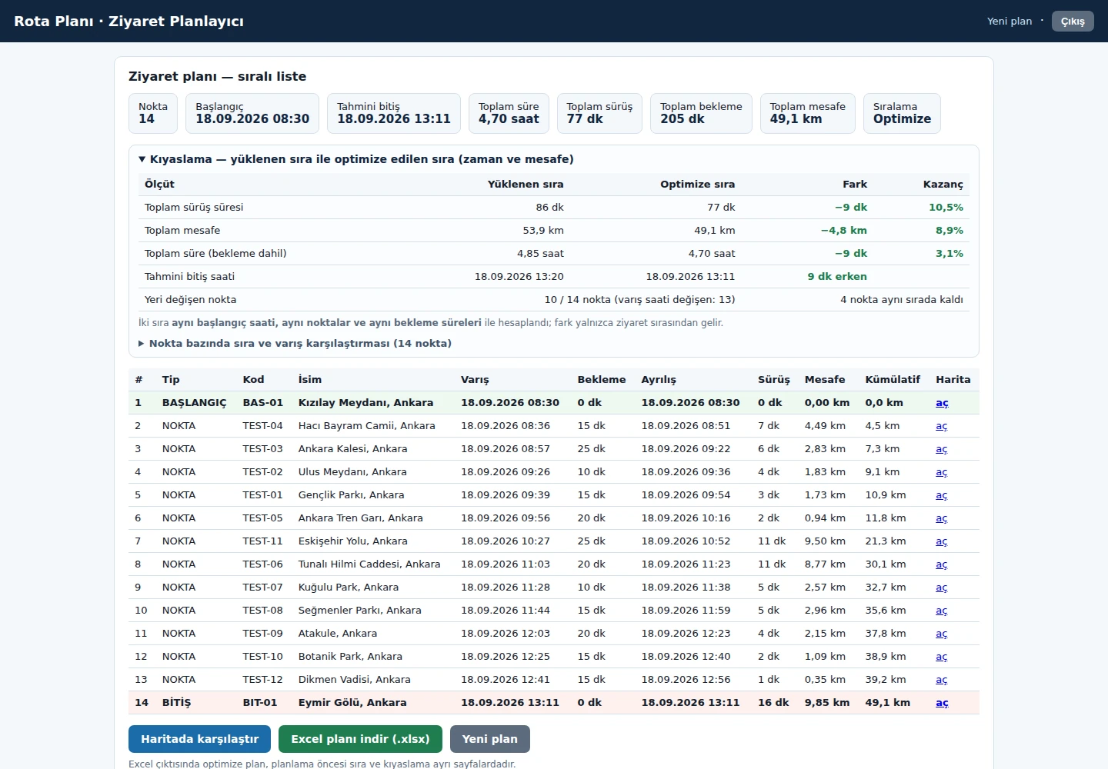The height and width of the screenshot is (769, 1108).
Task: Select the Tahmini bitiş summary card
Action: point(394,113)
